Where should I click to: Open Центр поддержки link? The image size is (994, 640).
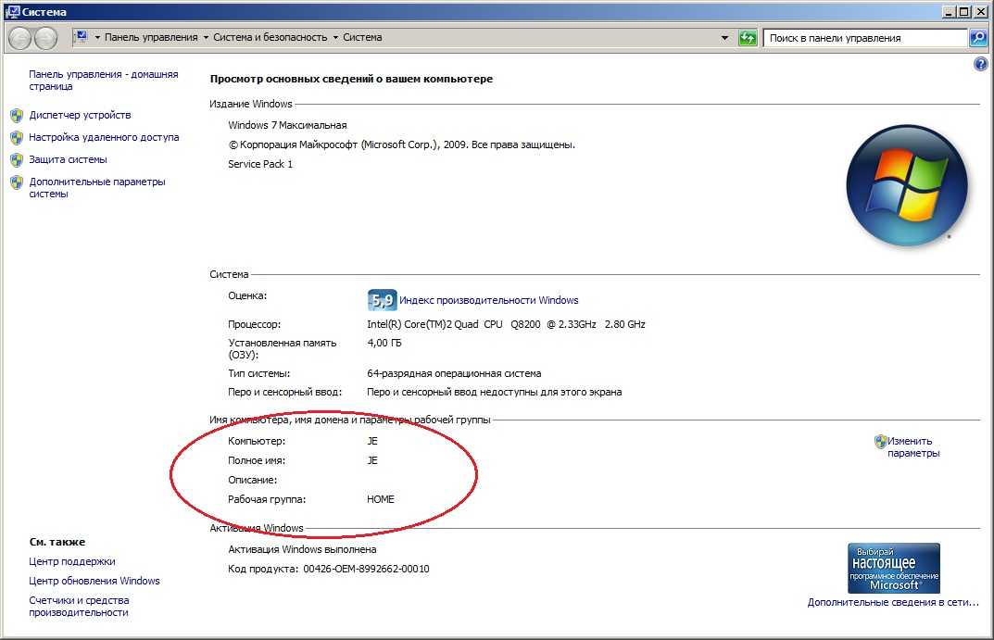coord(72,560)
